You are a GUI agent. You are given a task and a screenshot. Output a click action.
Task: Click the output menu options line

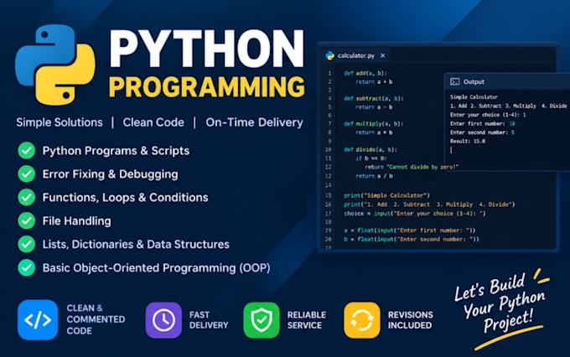pyautogui.click(x=508, y=106)
